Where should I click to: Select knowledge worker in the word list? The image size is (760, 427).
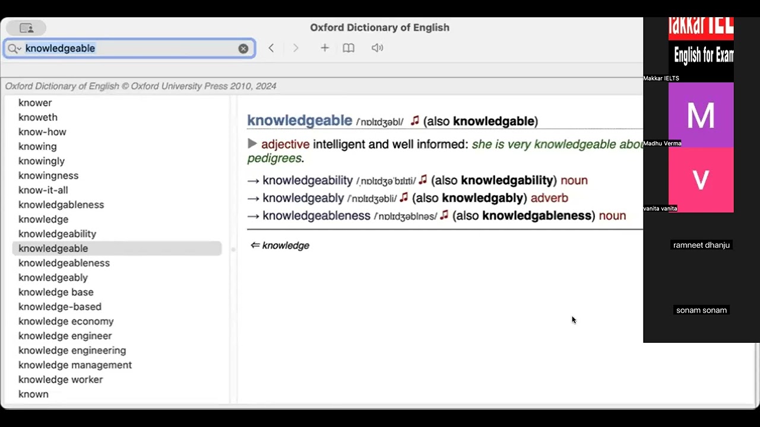pos(61,380)
